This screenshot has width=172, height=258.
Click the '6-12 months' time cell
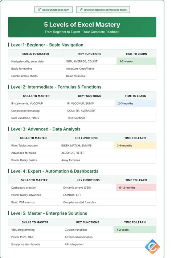[x=136, y=188]
